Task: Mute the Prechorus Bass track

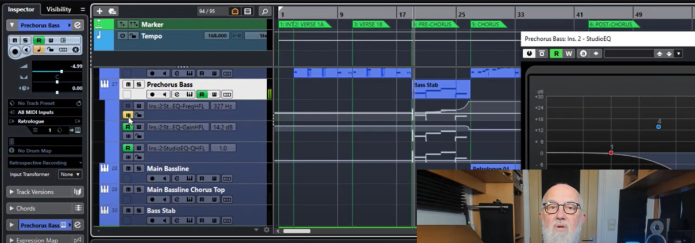Action: click(x=128, y=84)
